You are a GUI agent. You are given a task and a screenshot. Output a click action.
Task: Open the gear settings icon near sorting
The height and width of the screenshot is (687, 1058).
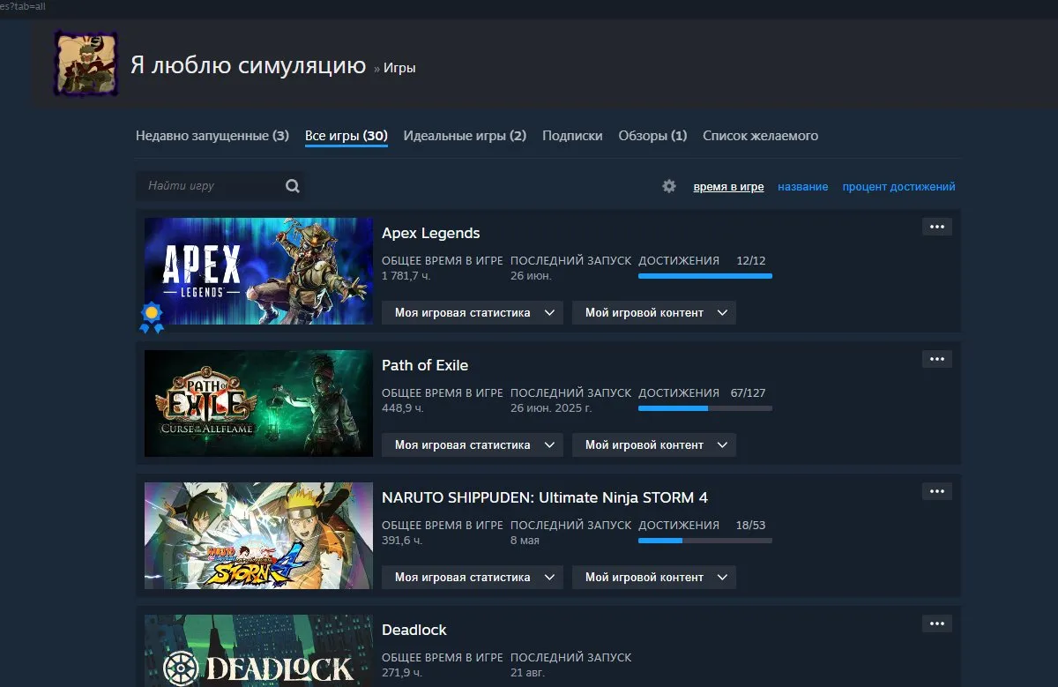pyautogui.click(x=669, y=186)
